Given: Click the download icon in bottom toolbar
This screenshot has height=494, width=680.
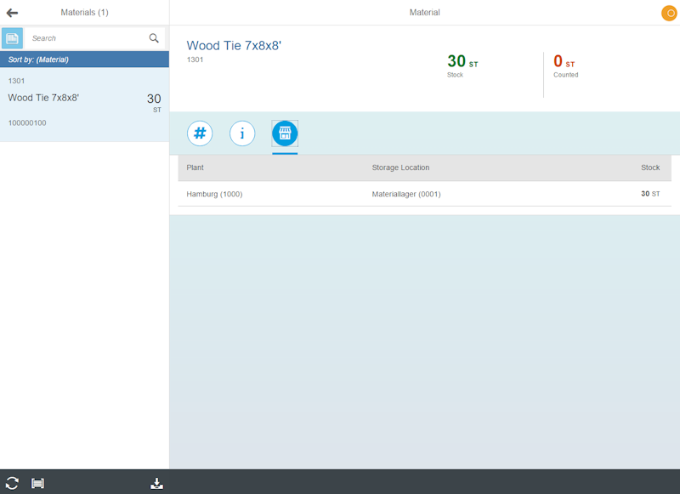Looking at the screenshot, I should tap(156, 483).
